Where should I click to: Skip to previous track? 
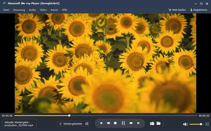pyautogui.click(x=101, y=123)
